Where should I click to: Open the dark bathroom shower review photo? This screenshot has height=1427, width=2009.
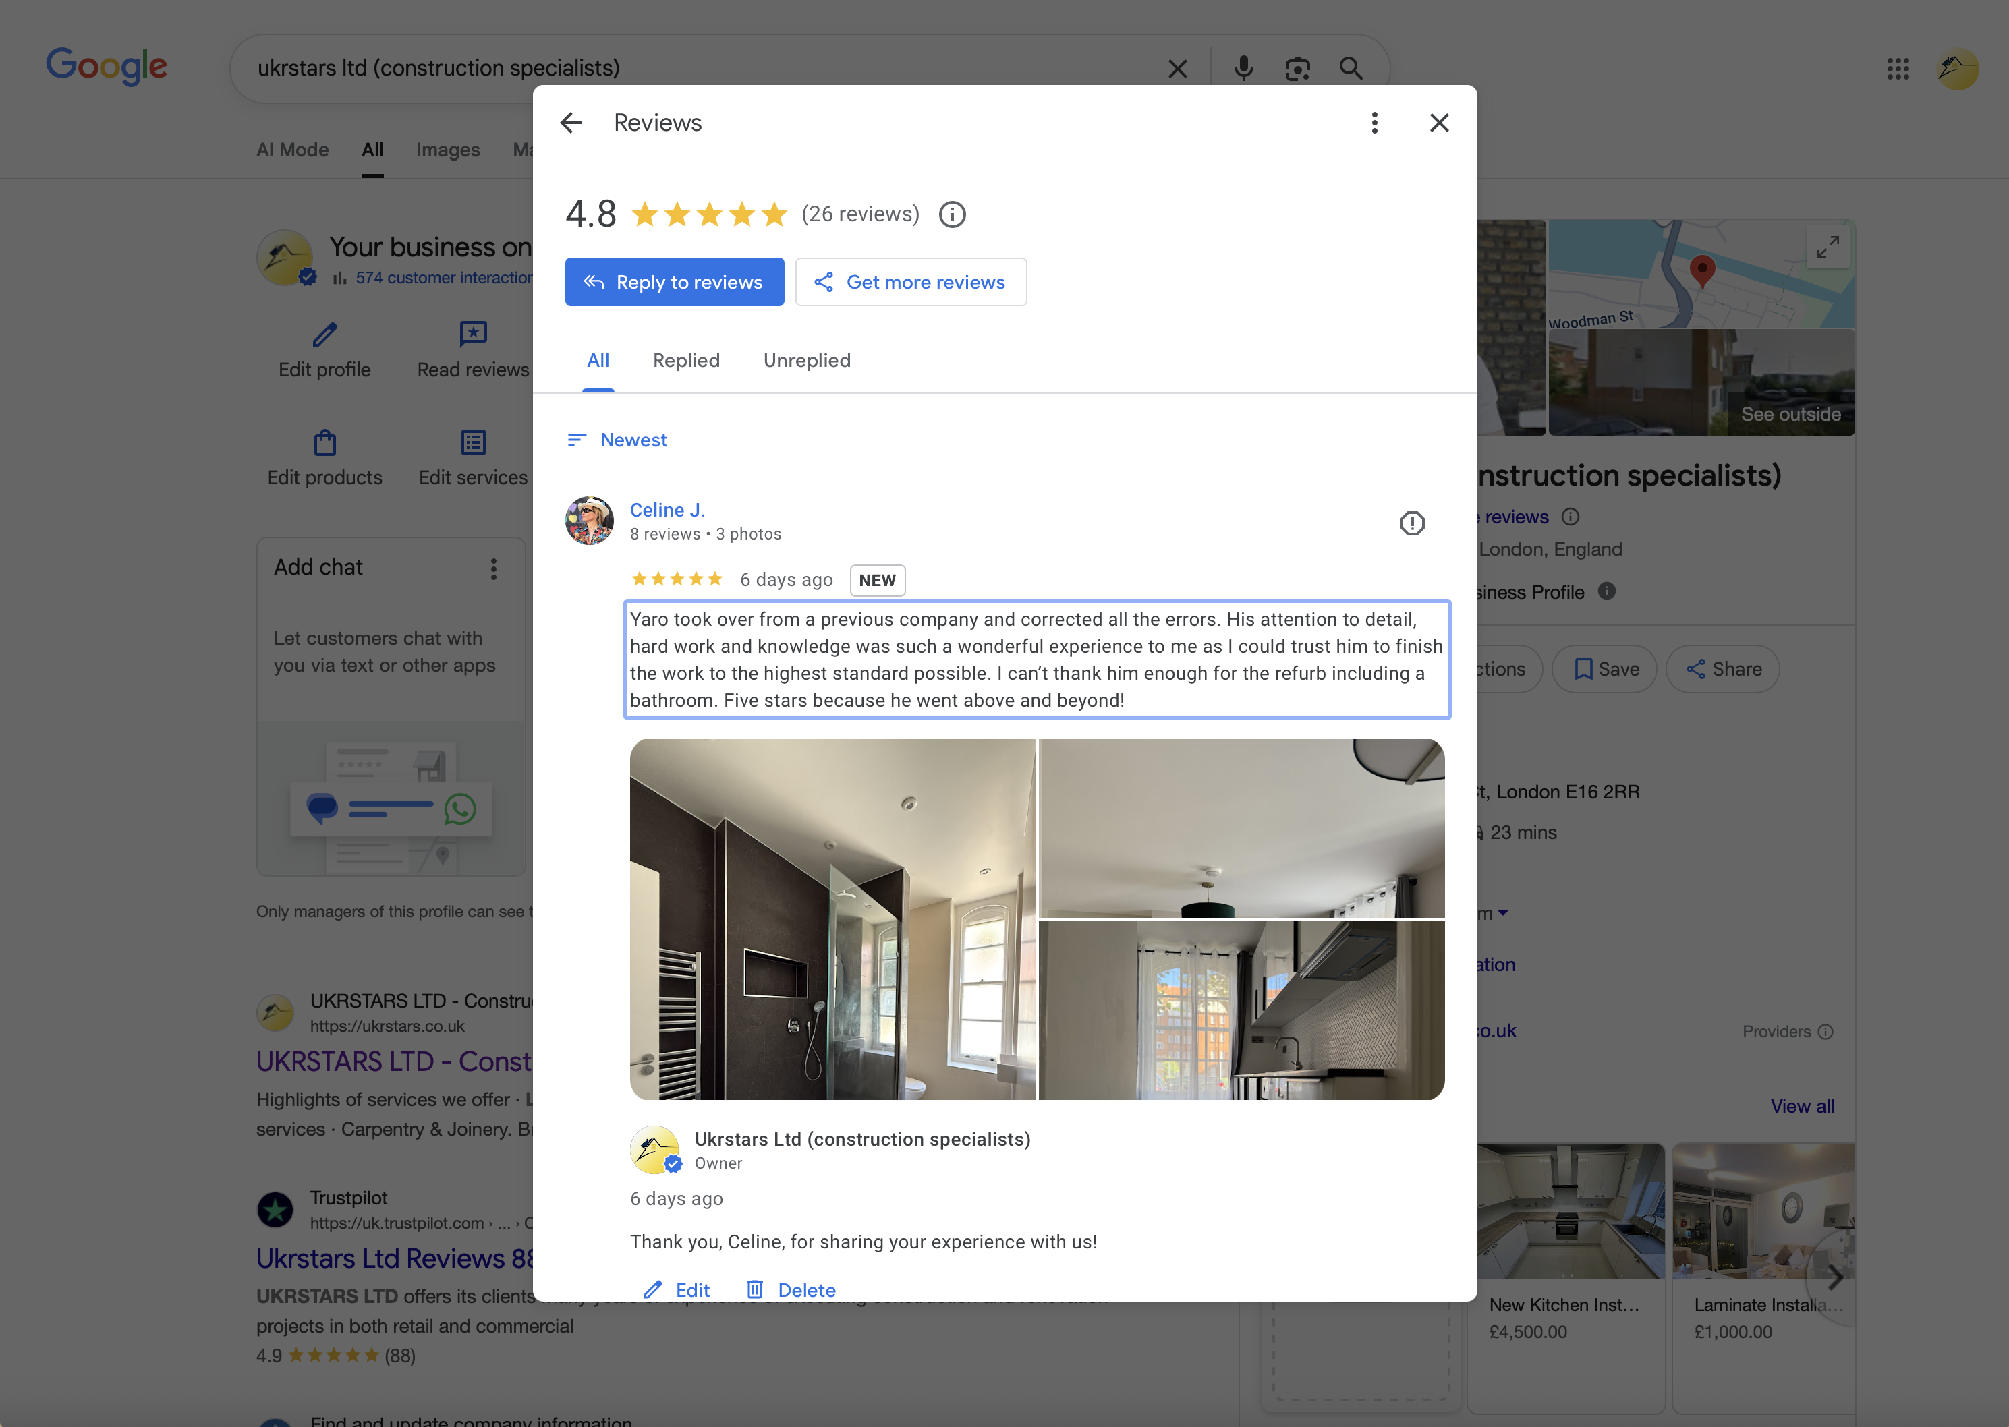pyautogui.click(x=832, y=919)
